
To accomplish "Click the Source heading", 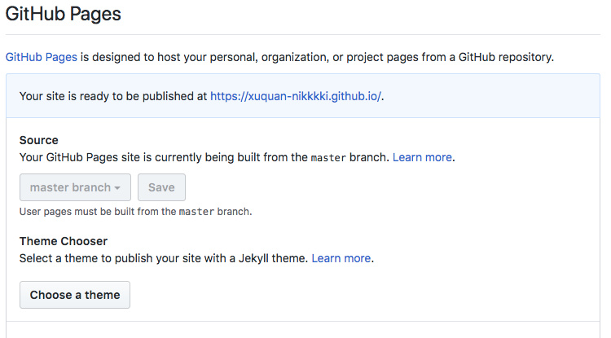I will pos(38,140).
